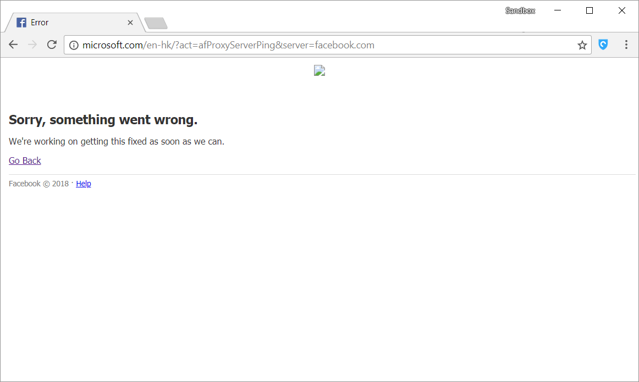Screen dimensions: 639x382
Task: Open the site information icon in address bar
Action: click(x=74, y=45)
